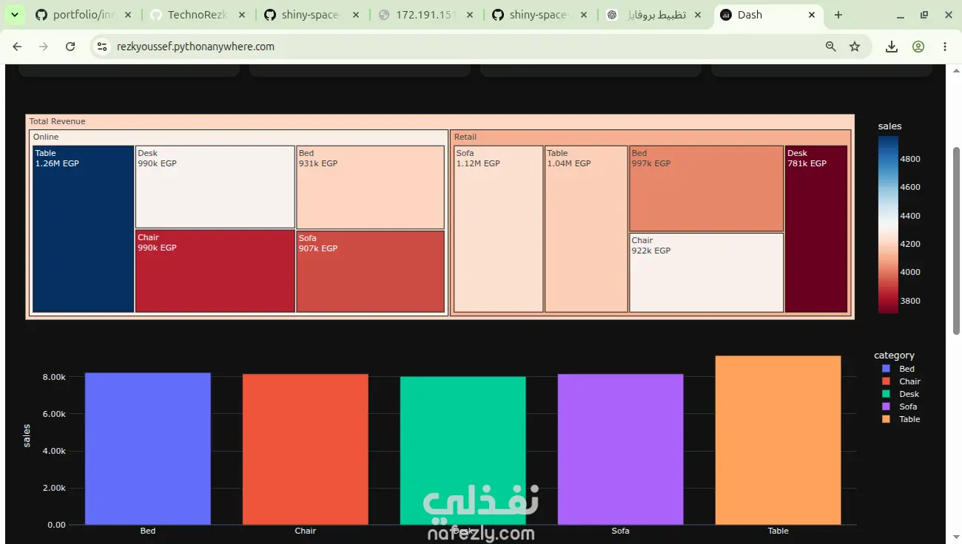Viewport: 962px width, 544px height.
Task: Switch to the 172.191.15 tab
Action: click(426, 15)
